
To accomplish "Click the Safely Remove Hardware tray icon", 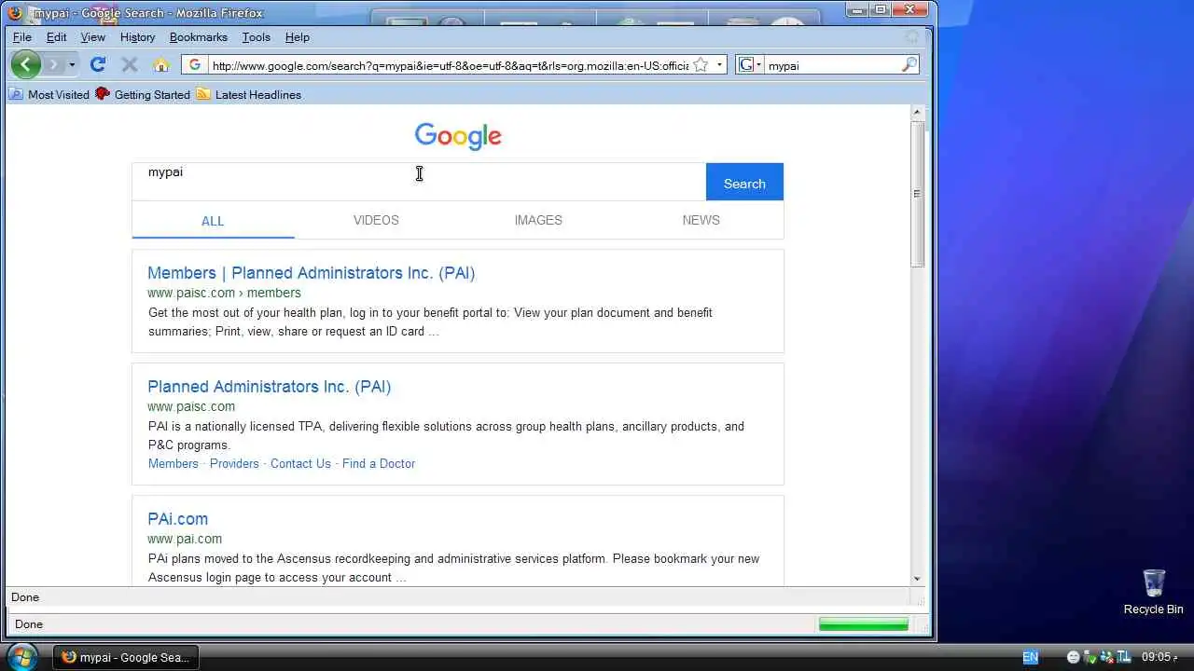I will [x=1089, y=657].
